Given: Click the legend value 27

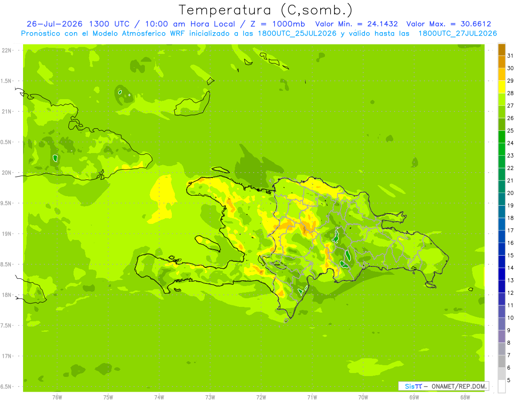Looking at the screenshot, I should click(511, 106).
